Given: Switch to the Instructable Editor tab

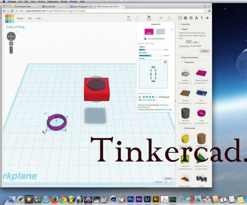Looking at the screenshot, I should 26,6.
